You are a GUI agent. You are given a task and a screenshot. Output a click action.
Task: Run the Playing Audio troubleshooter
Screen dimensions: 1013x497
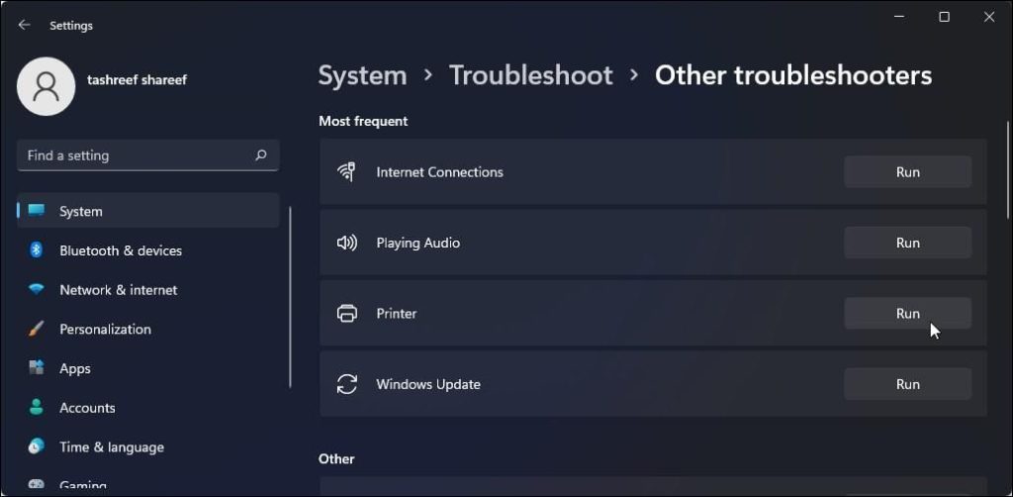pyautogui.click(x=908, y=243)
